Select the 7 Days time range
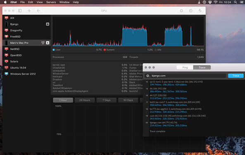The width and height of the screenshot is (245, 155). point(107,100)
